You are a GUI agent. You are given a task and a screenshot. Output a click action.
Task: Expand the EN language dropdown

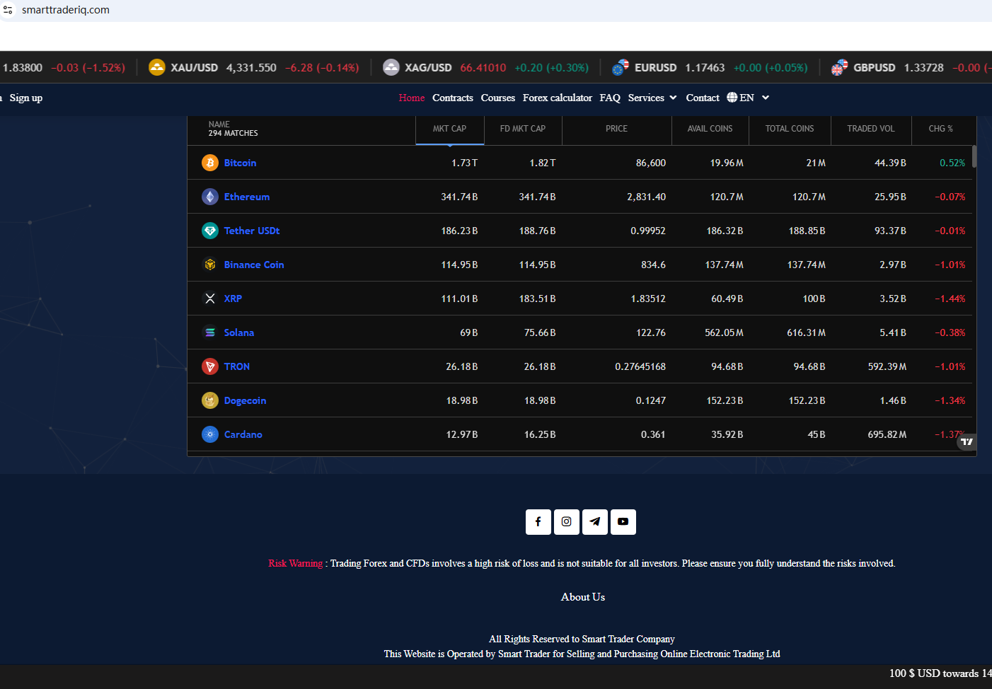point(754,98)
